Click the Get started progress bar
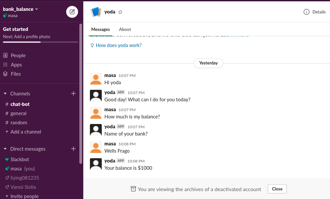Viewport: 330px width, 199px height. point(41,42)
